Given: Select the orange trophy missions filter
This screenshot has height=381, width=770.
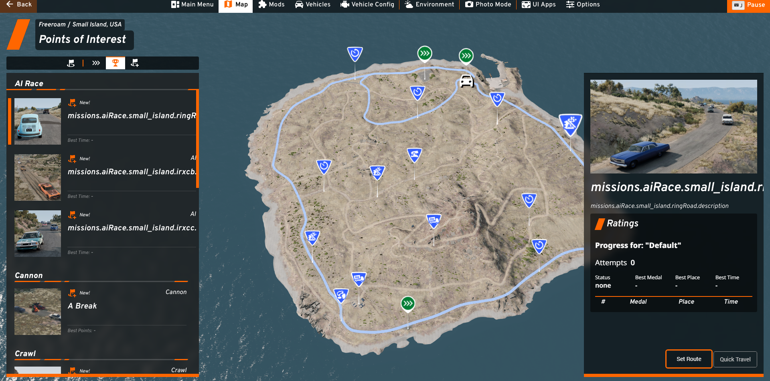Looking at the screenshot, I should [115, 63].
